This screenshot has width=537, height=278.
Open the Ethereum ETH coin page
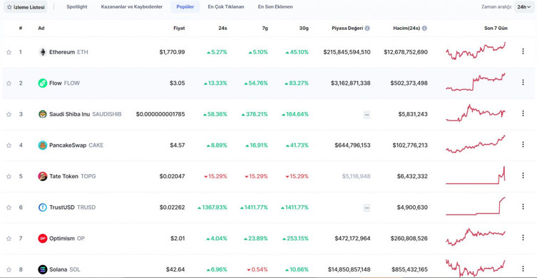pyautogui.click(x=68, y=52)
